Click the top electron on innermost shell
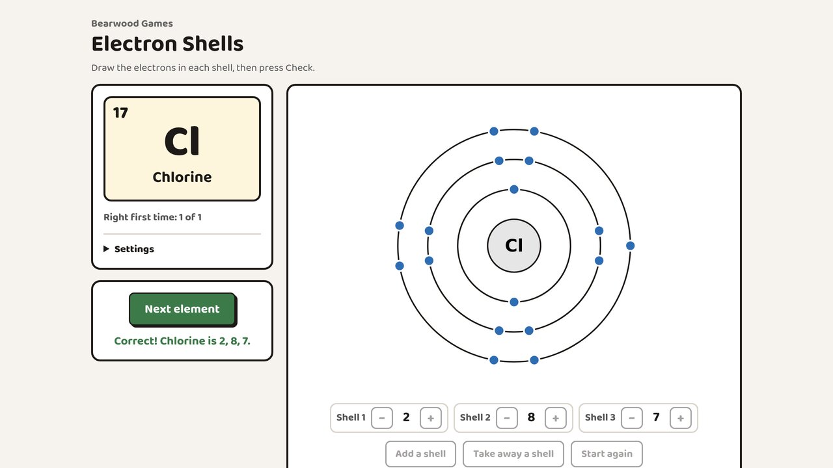833x468 pixels. pos(514,189)
